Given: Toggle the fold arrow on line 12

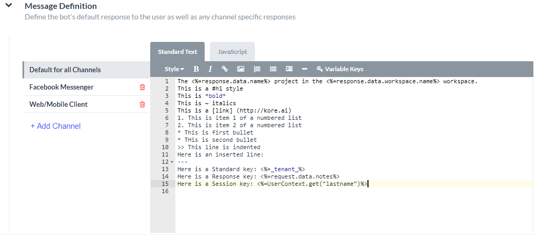Looking at the screenshot, I should click(x=172, y=162).
